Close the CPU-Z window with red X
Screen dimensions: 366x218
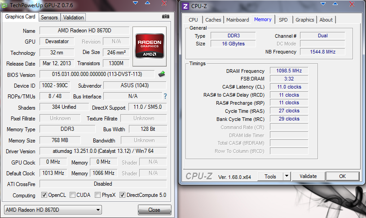(x=352, y=4)
